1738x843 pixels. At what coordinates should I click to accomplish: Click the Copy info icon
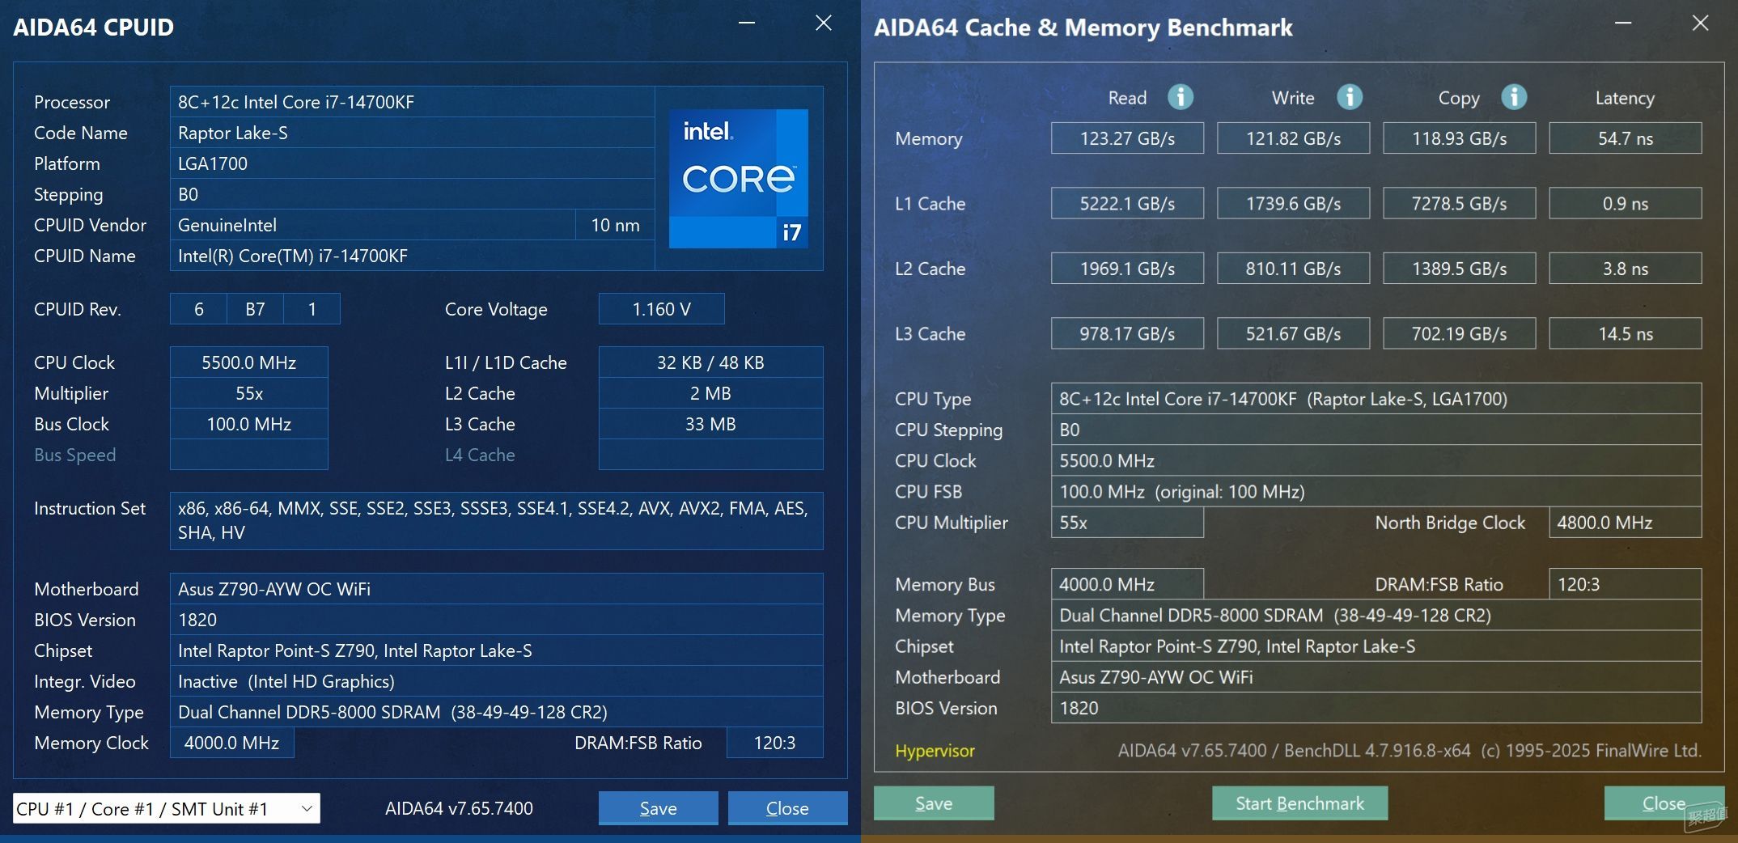point(1514,97)
